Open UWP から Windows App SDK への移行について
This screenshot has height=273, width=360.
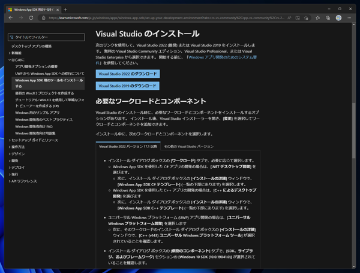[x=50, y=74]
